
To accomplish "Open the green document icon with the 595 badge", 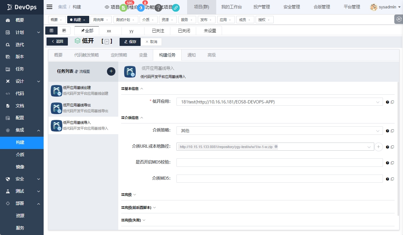I will pos(123,7).
